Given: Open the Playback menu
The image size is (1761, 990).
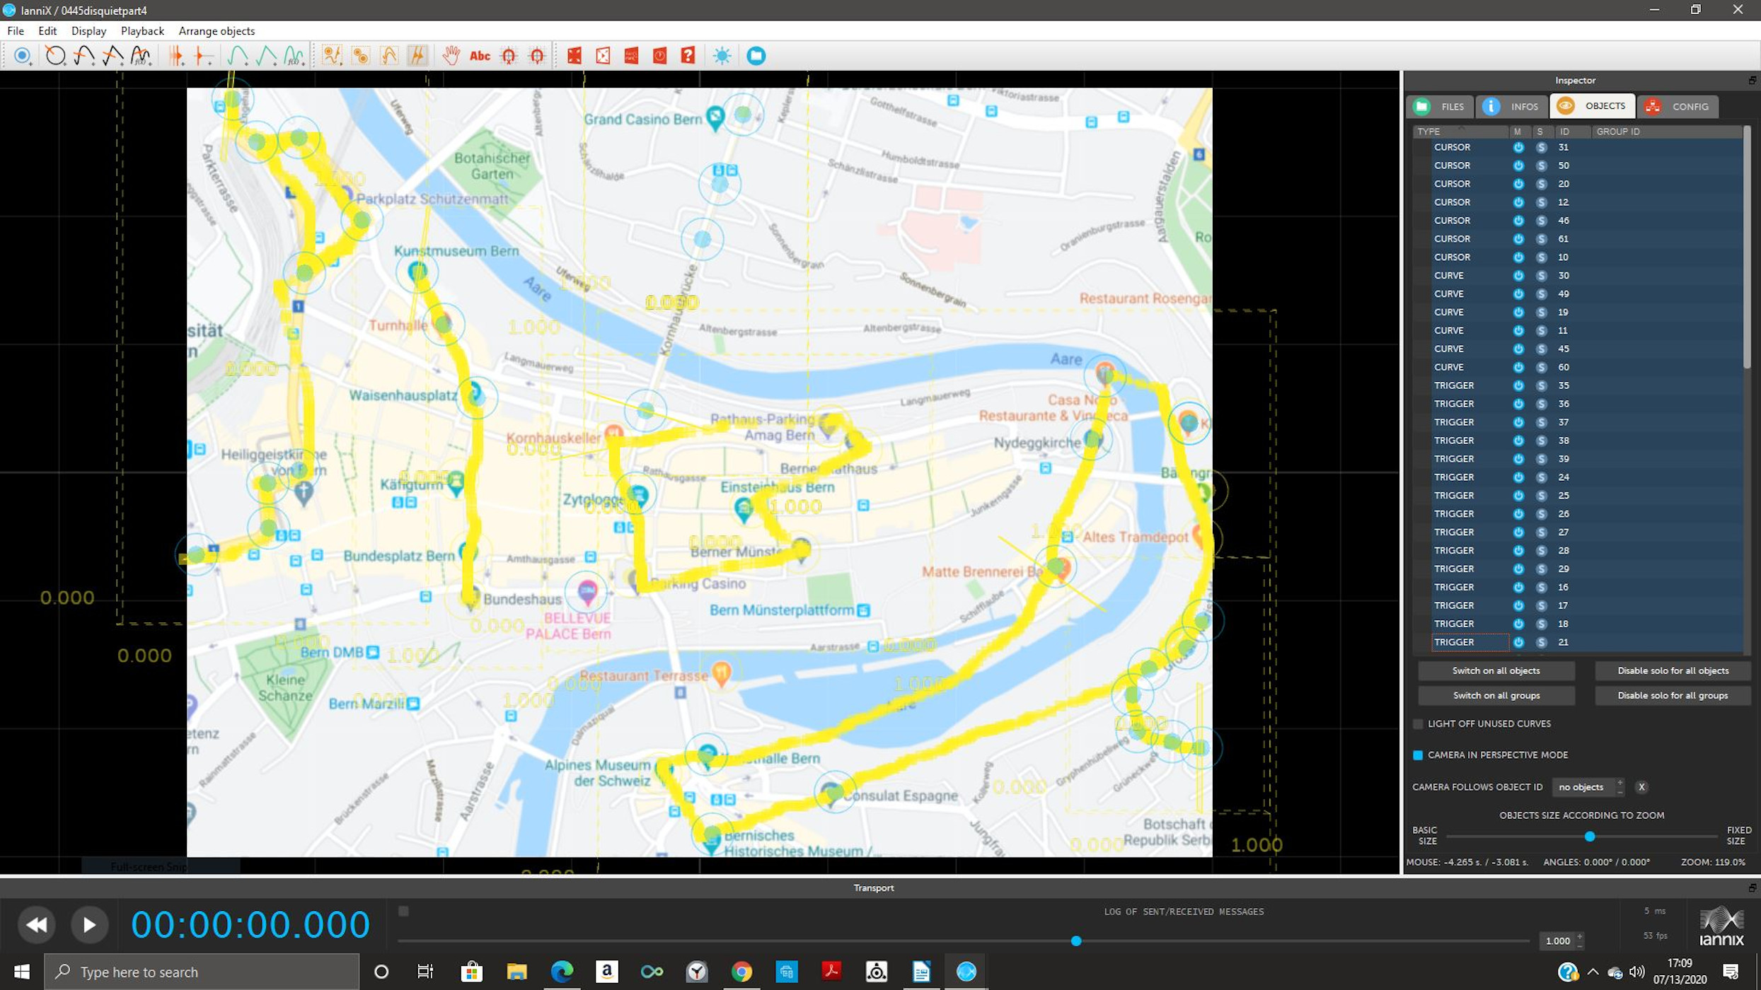Looking at the screenshot, I should coord(142,31).
